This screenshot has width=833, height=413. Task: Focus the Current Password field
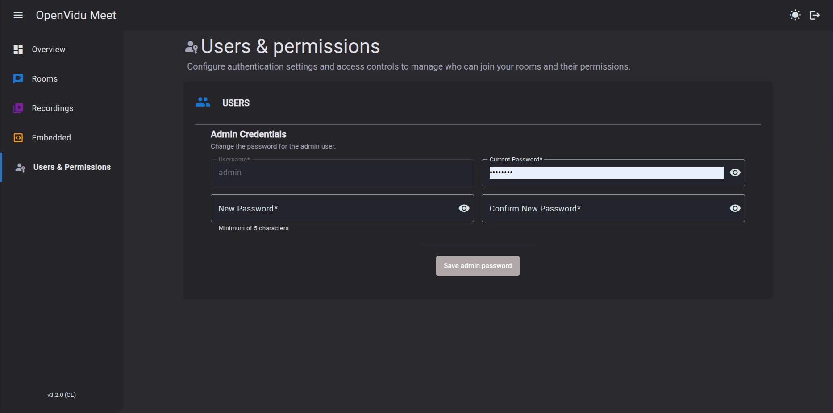click(x=606, y=173)
